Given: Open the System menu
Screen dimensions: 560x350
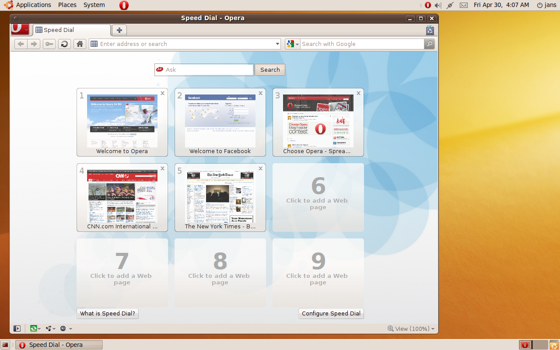Looking at the screenshot, I should point(94,5).
